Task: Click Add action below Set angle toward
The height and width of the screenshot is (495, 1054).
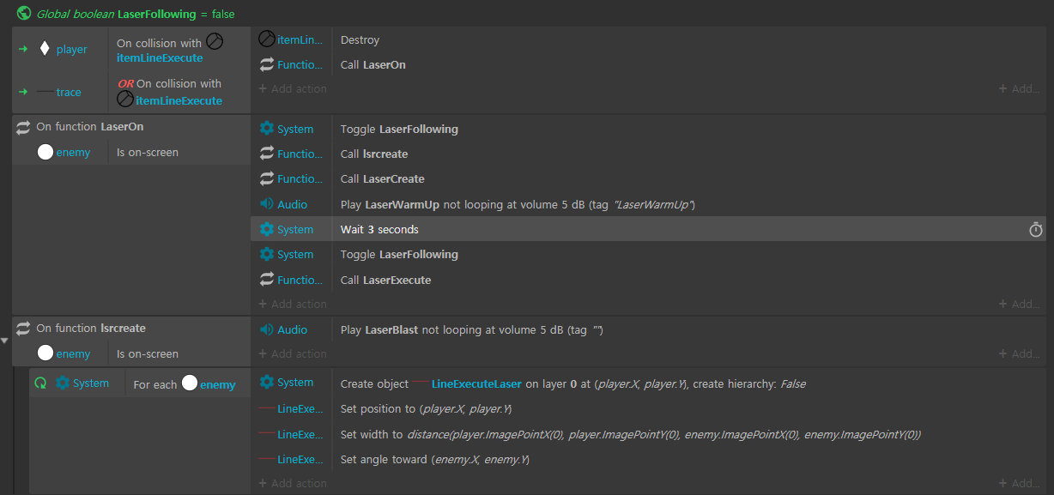Action: click(293, 484)
